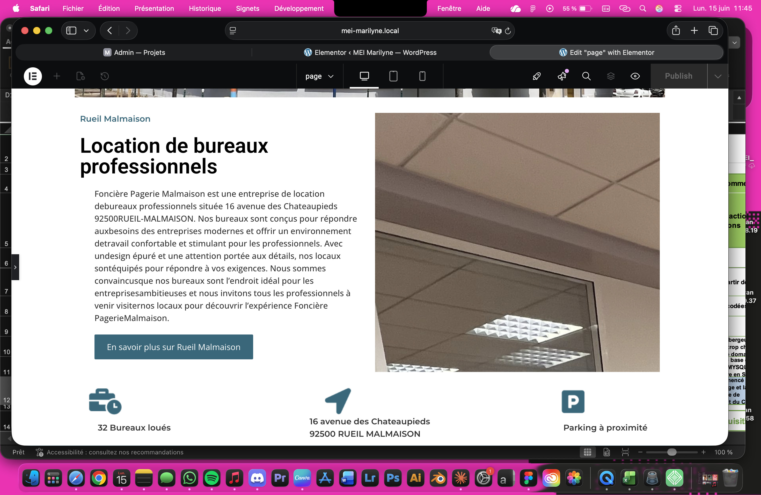Switch to the desktop view icon
Viewport: 761px width, 495px height.
click(364, 76)
